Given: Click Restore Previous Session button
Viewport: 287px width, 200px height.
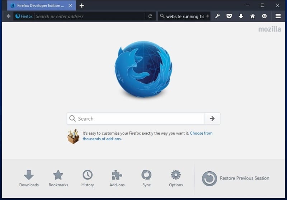Looking at the screenshot, I should pyautogui.click(x=235, y=178).
